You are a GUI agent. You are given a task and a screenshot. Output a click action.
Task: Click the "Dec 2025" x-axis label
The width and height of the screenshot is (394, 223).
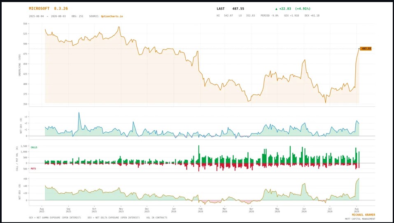pyautogui.click(x=147, y=210)
